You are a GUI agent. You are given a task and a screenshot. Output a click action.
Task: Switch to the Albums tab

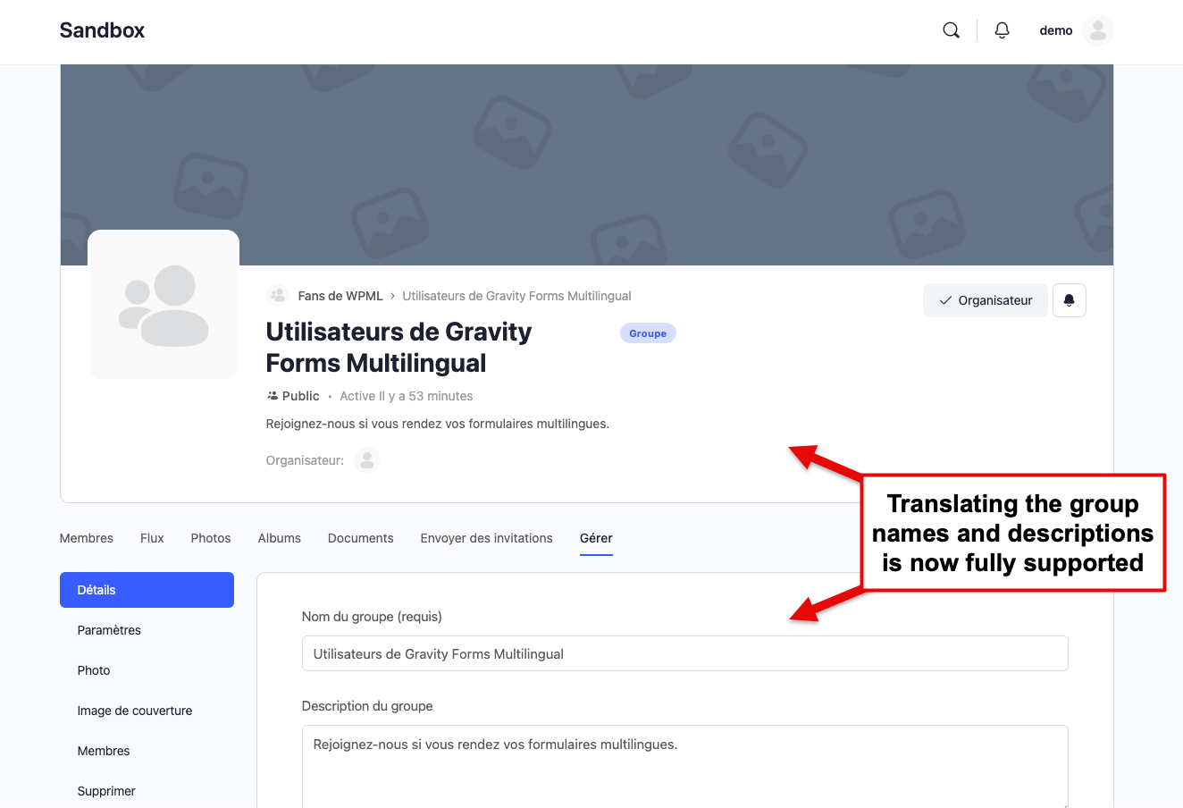[x=280, y=538]
